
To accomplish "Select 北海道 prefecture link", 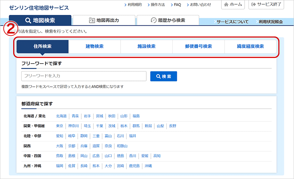I will (61, 116).
